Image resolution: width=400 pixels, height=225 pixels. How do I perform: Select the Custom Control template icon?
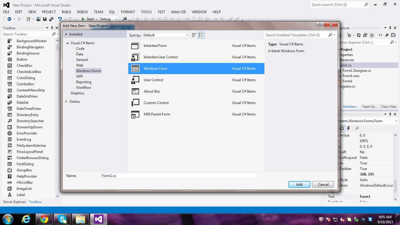tap(135, 103)
